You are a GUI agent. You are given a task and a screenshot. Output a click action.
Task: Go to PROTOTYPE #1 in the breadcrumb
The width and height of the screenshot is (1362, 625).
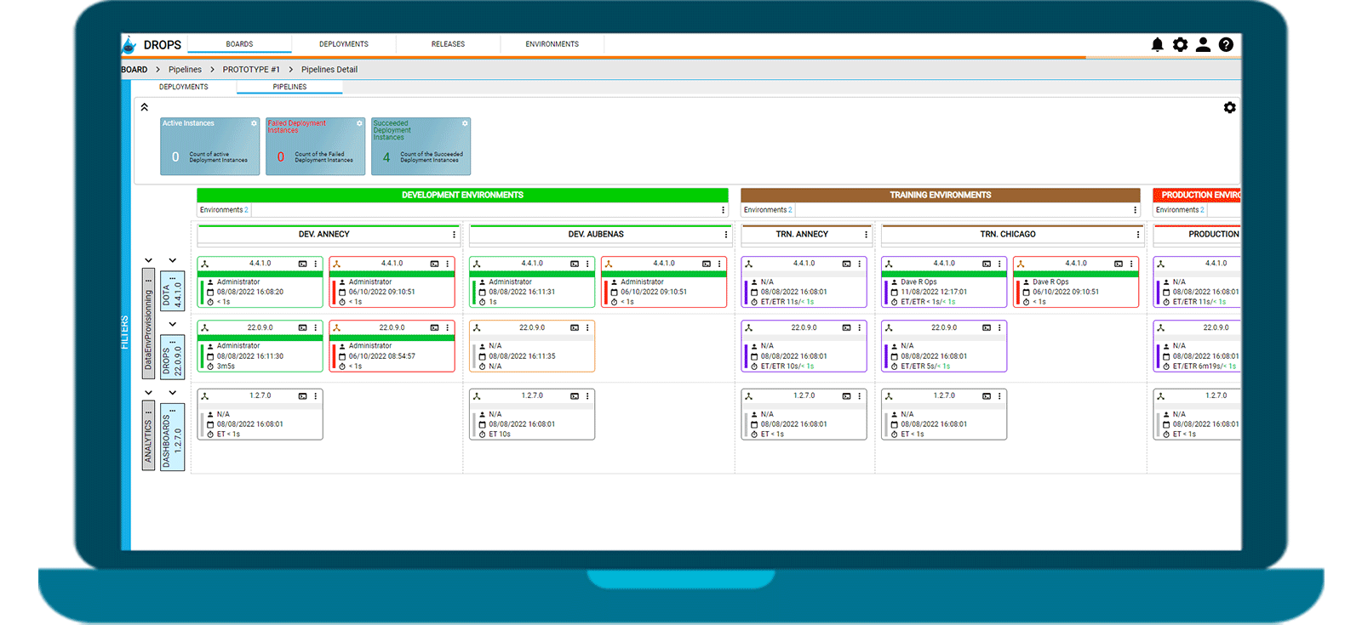tap(251, 70)
